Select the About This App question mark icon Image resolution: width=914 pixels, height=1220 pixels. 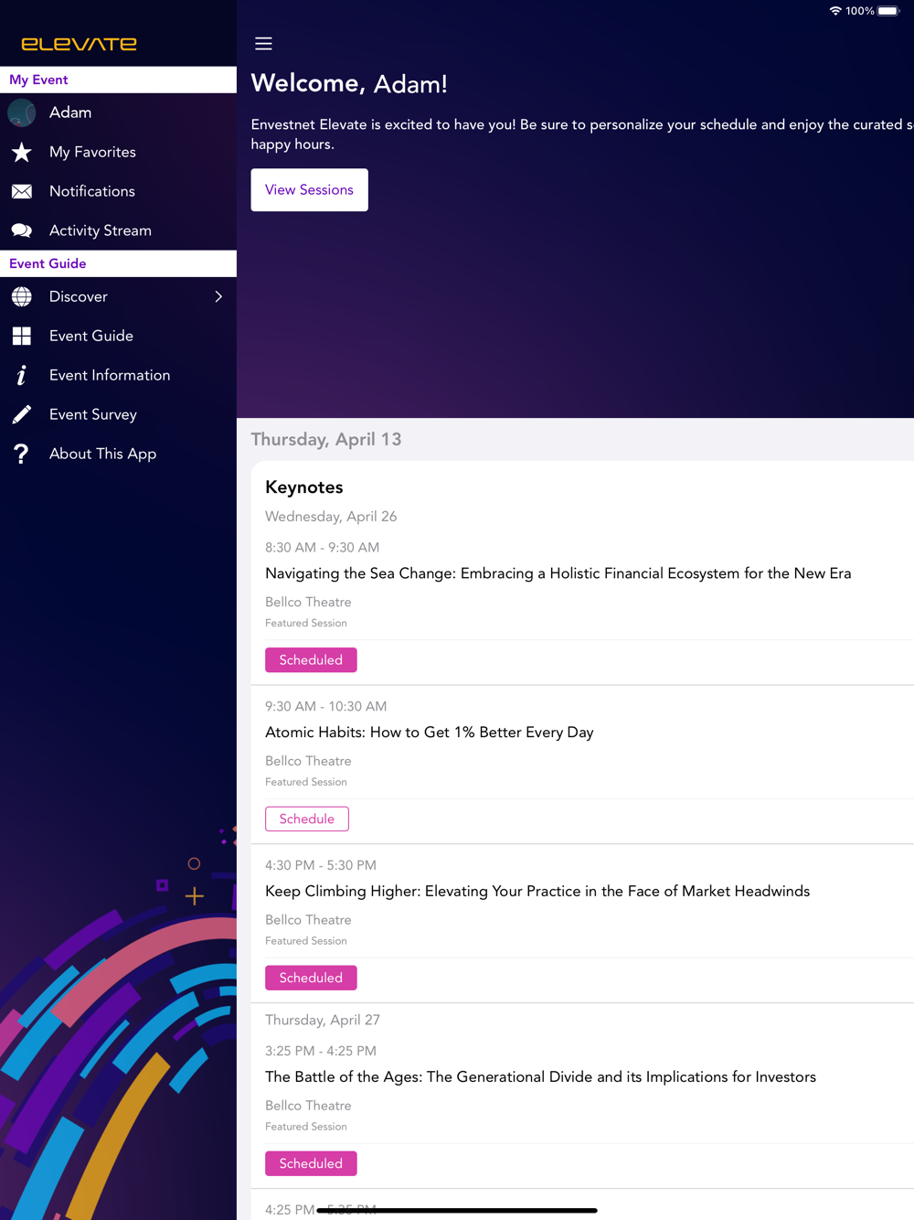pyautogui.click(x=22, y=454)
